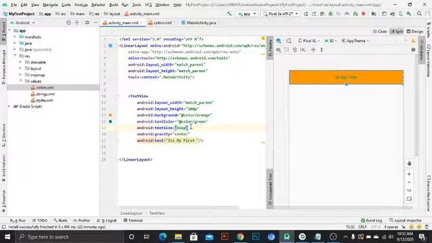Switch editor to Code view

[x=379, y=32]
